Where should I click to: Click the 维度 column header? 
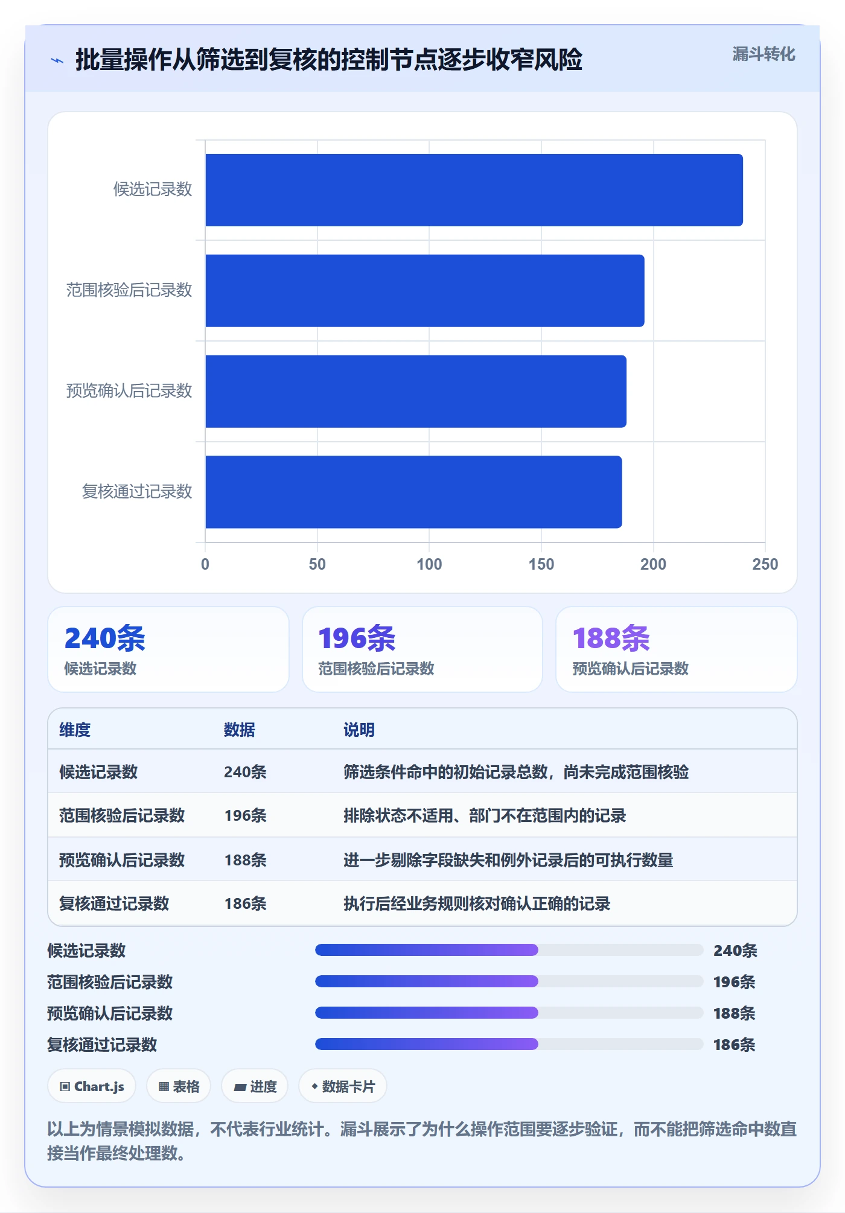tap(75, 730)
